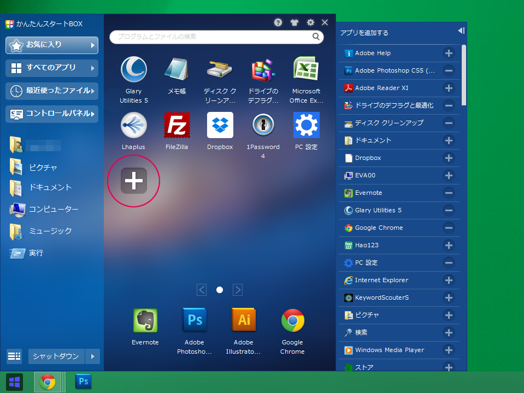Go to the previous app page
The width and height of the screenshot is (524, 393).
pyautogui.click(x=202, y=290)
